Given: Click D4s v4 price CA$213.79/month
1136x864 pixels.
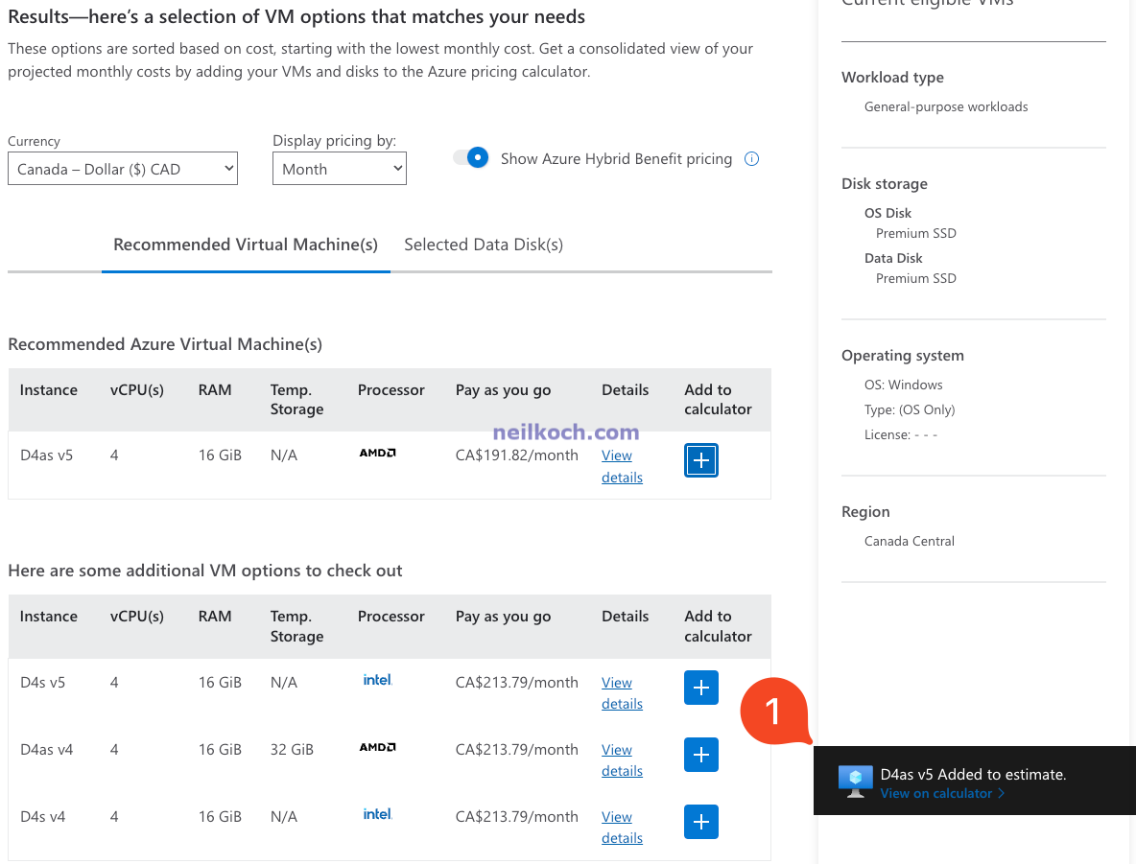Looking at the screenshot, I should [x=516, y=817].
